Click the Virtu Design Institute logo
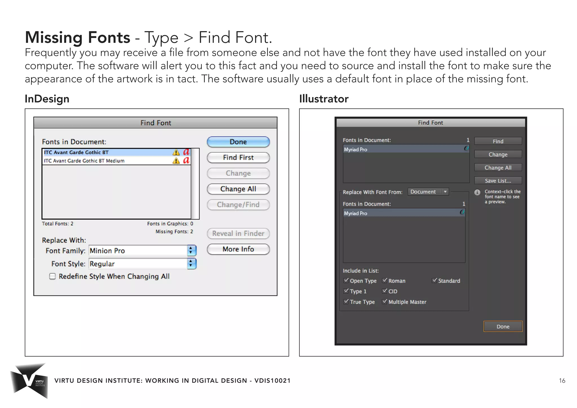Image resolution: width=577 pixels, height=408 pixels. coord(29,381)
